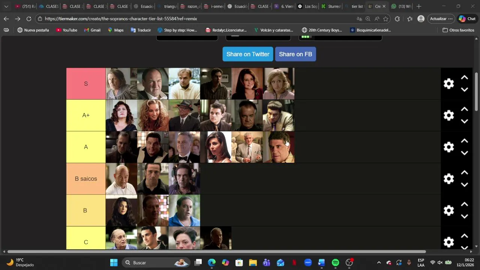Move S tier row down
This screenshot has width=480, height=270.
tap(464, 90)
